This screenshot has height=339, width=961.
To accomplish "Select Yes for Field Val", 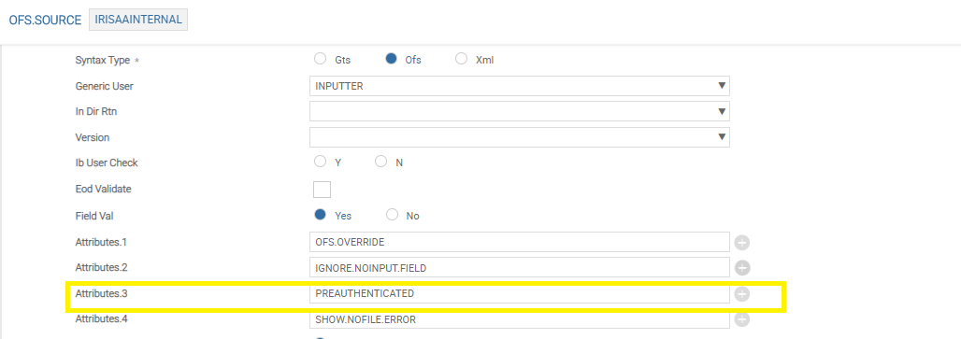I will 320,215.
